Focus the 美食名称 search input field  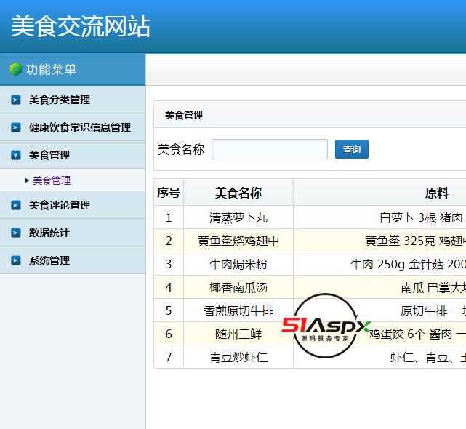(x=270, y=149)
